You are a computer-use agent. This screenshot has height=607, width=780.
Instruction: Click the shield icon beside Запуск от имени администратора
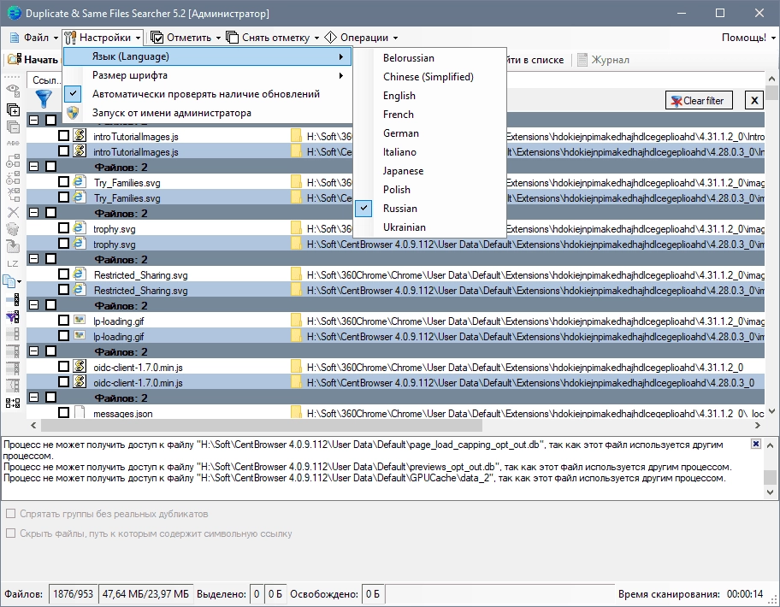[x=74, y=113]
